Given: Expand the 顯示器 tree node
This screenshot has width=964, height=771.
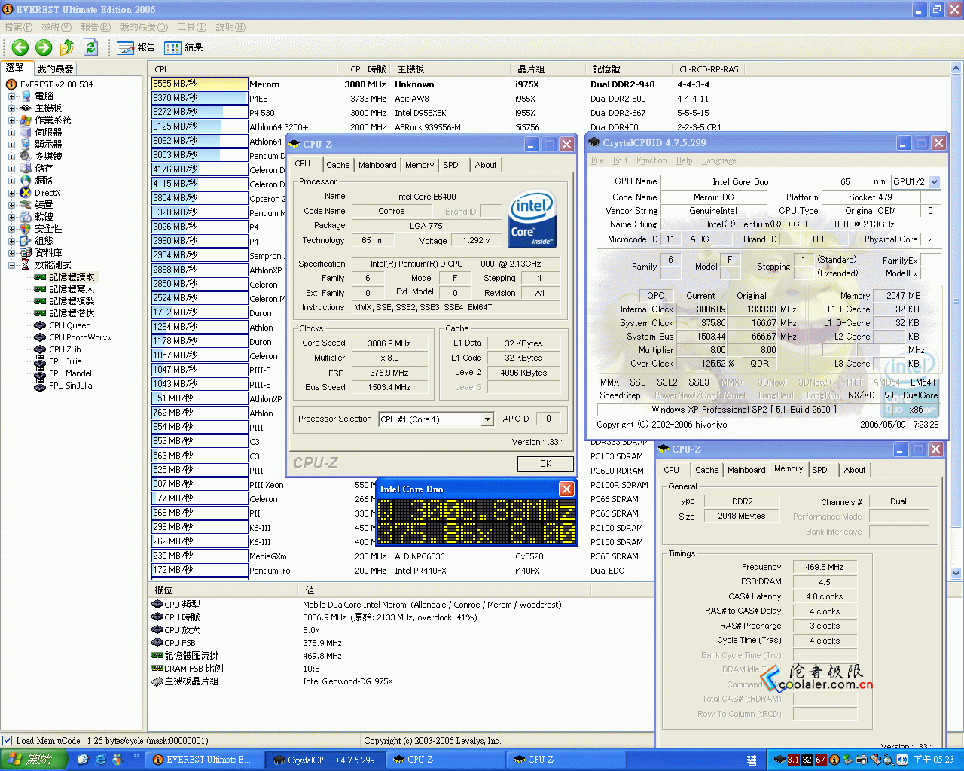Looking at the screenshot, I should point(11,145).
